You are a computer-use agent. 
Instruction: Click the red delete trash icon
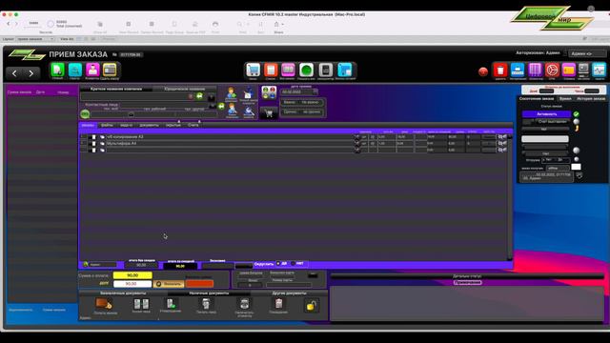[x=500, y=70]
